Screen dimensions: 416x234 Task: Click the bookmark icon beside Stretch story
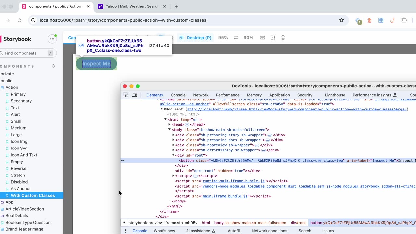pos(7,175)
